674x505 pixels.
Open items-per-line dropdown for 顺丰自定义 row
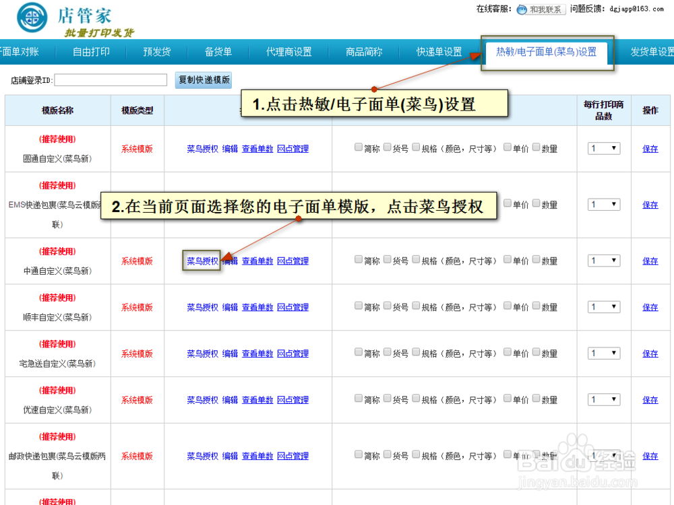coord(603,307)
